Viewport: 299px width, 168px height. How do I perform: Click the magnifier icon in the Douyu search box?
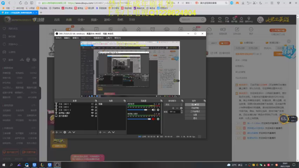(x=203, y=20)
